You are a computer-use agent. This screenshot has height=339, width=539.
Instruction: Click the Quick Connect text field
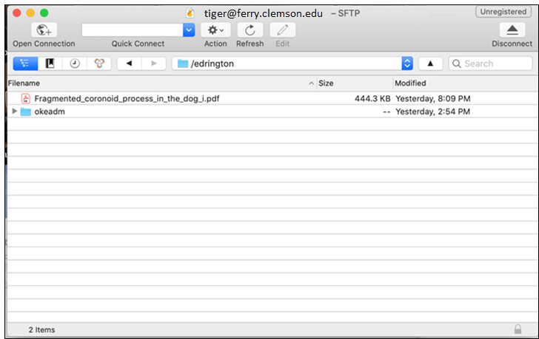coord(133,30)
